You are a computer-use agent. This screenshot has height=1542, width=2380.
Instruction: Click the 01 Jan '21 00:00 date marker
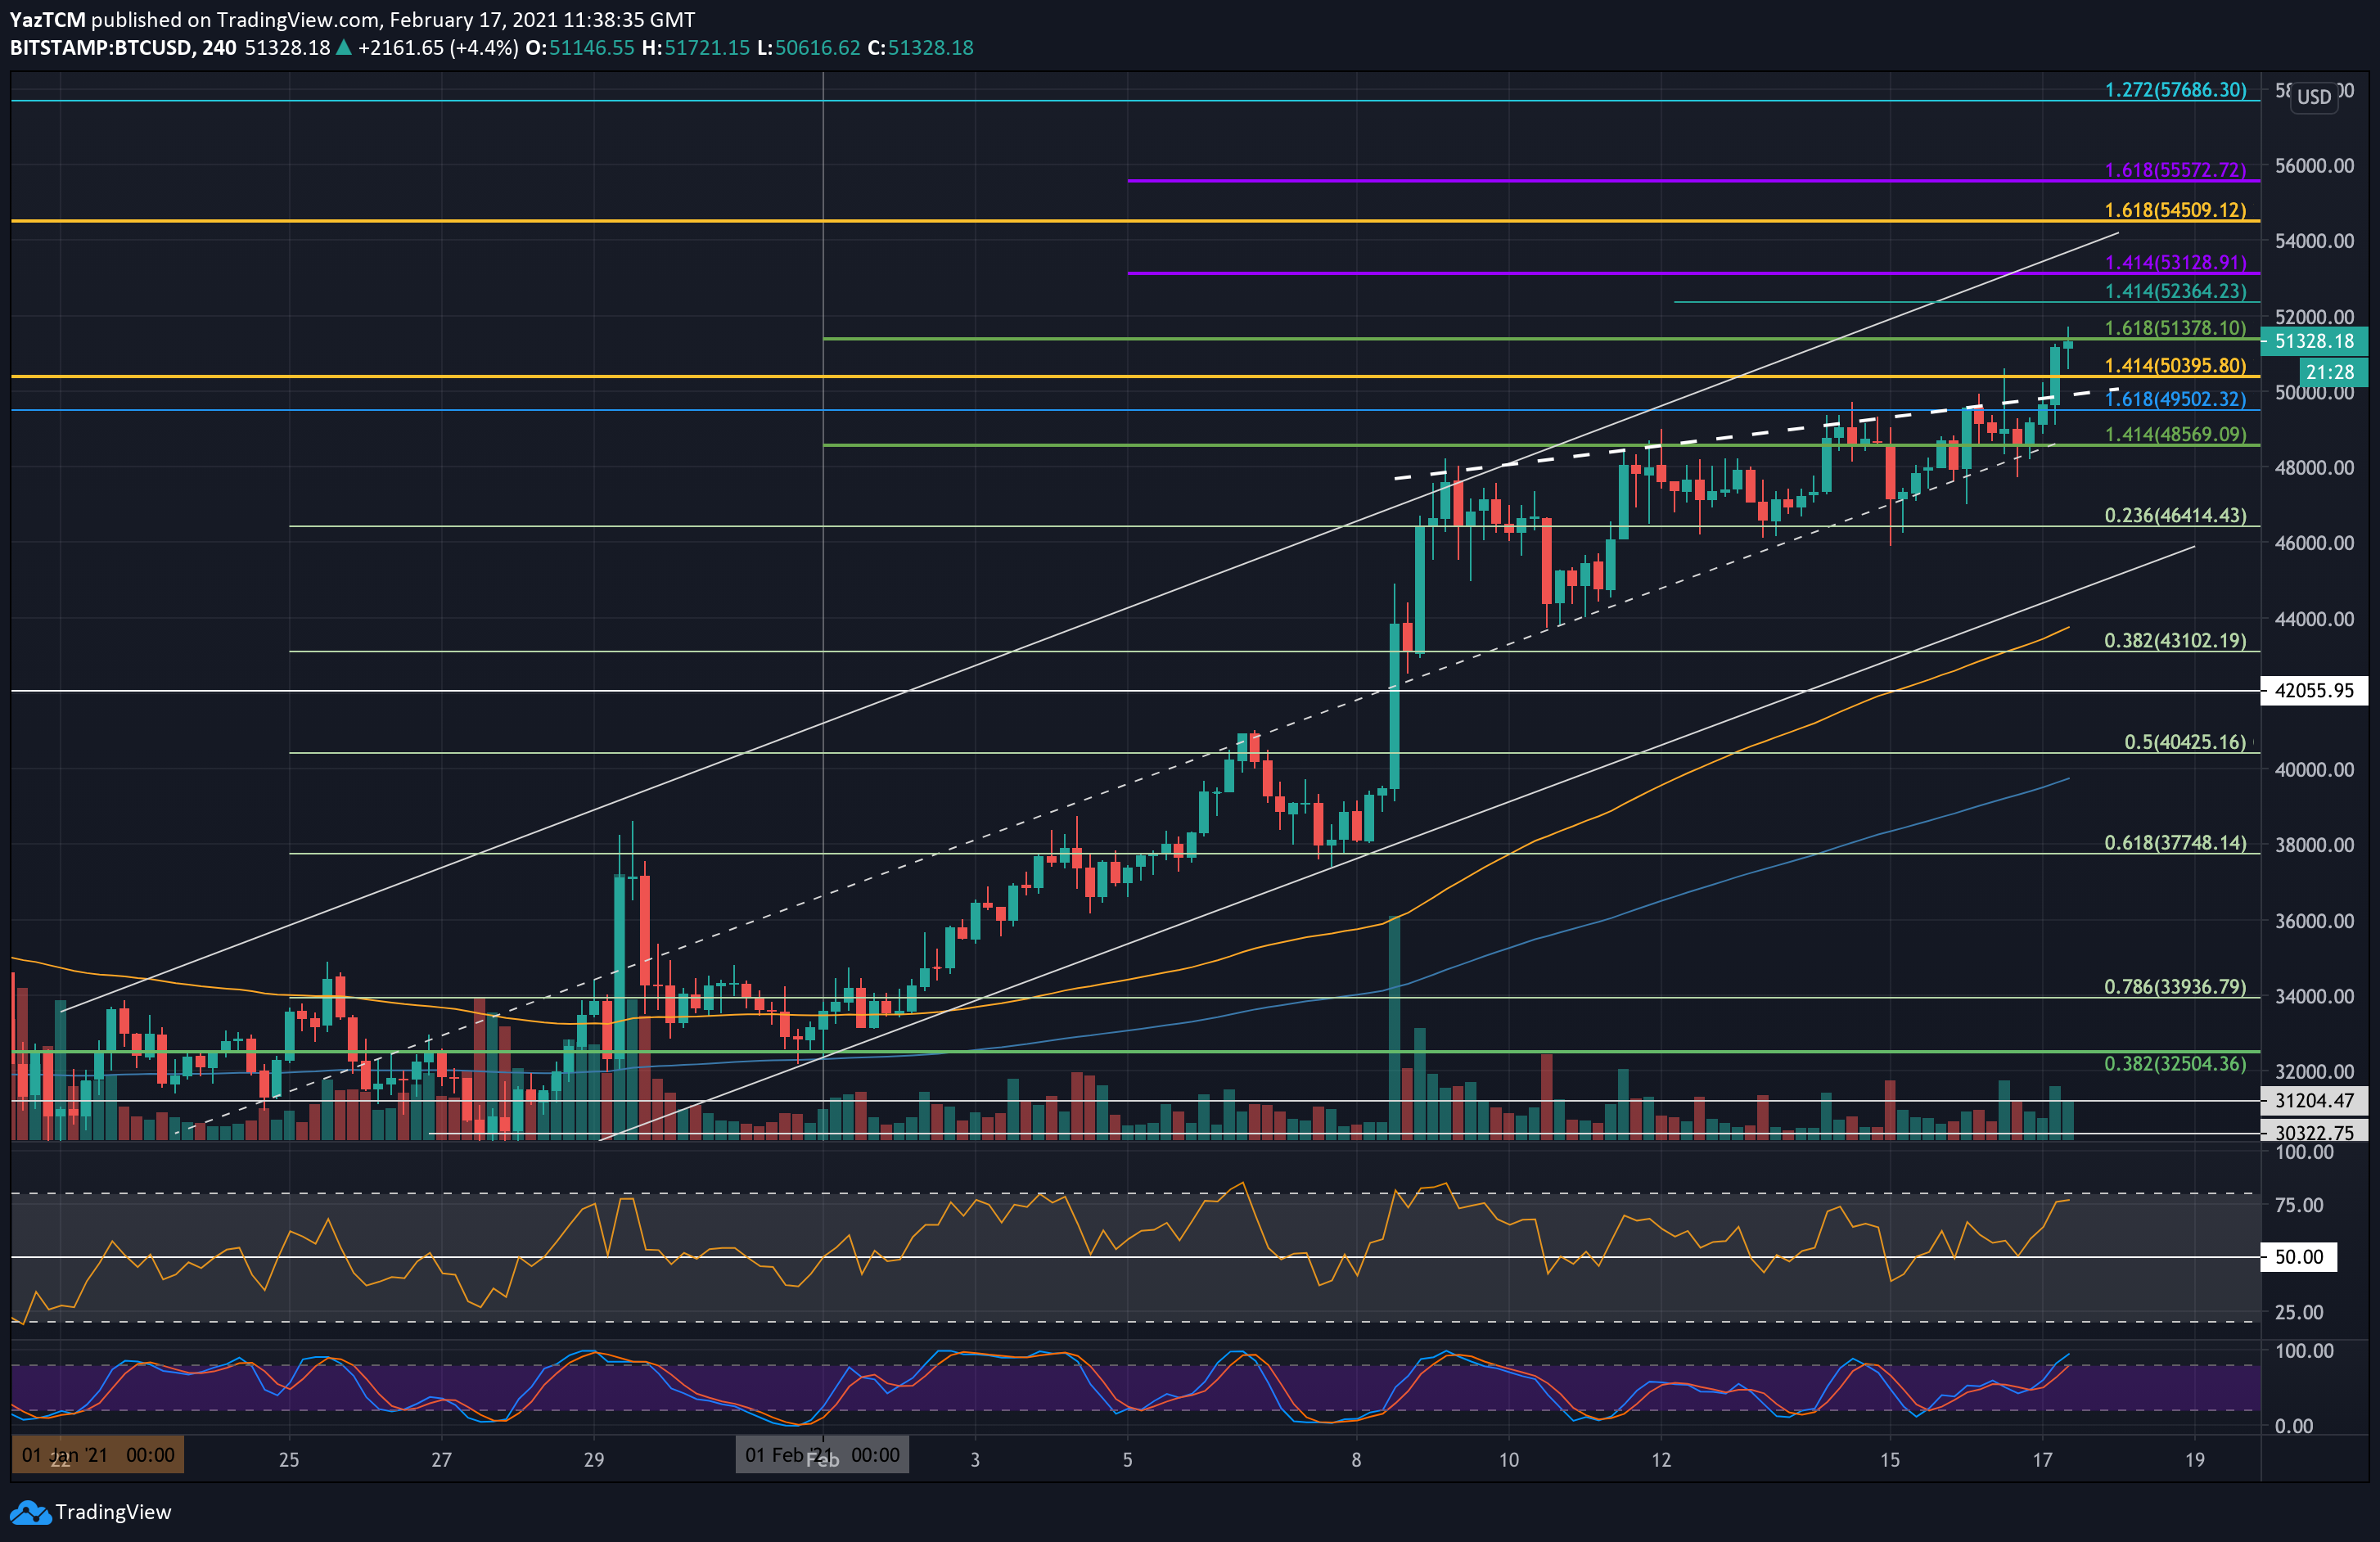pyautogui.click(x=97, y=1455)
